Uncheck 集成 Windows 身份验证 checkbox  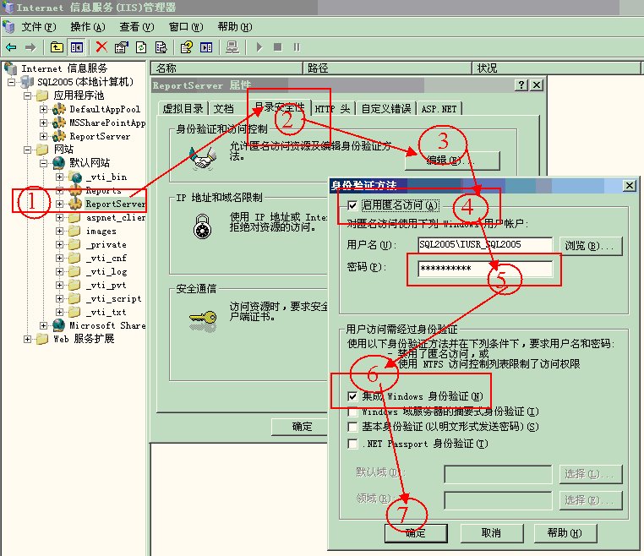tap(352, 396)
